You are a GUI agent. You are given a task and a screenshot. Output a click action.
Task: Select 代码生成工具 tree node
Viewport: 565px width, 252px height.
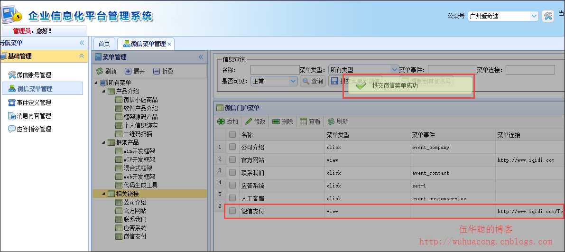pyautogui.click(x=137, y=185)
